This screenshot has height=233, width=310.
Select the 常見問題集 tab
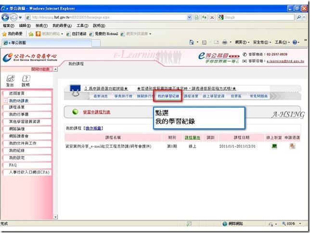click(258, 96)
